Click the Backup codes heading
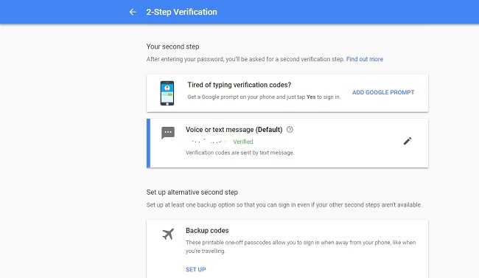The height and width of the screenshot is (278, 479). (207, 231)
